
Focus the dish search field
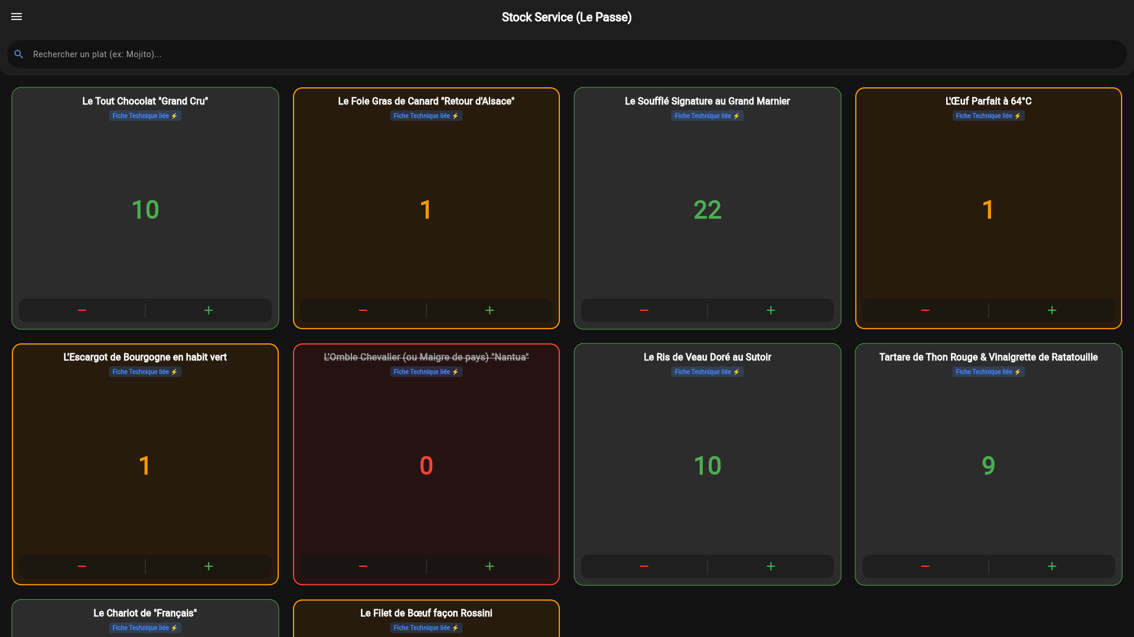pos(567,54)
